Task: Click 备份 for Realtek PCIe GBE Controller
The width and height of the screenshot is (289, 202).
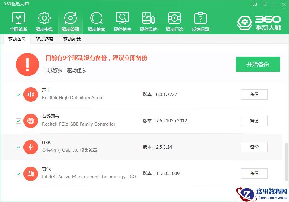Action: click(x=254, y=121)
